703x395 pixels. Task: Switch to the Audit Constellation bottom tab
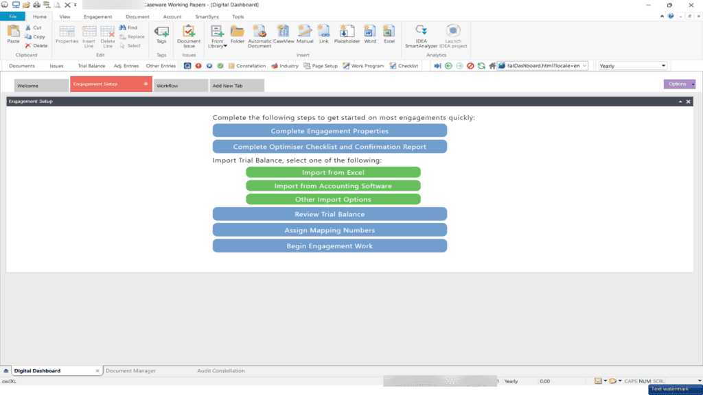coord(221,371)
